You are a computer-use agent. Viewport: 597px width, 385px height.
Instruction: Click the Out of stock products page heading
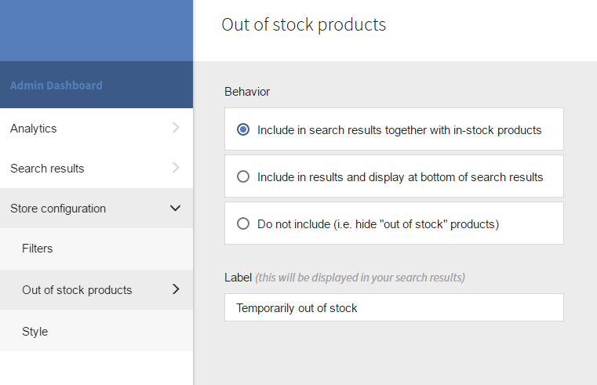point(304,24)
